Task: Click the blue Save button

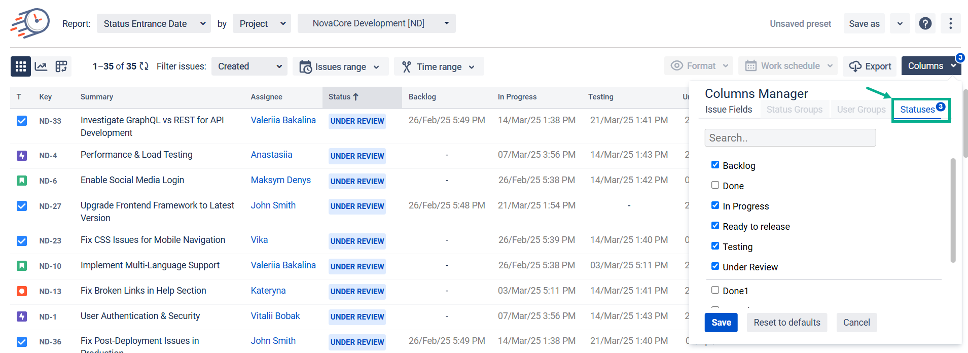Action: pos(721,323)
